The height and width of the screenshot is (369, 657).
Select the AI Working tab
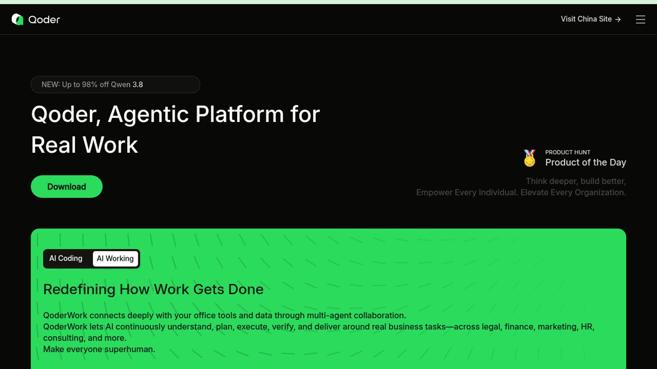[x=115, y=259]
